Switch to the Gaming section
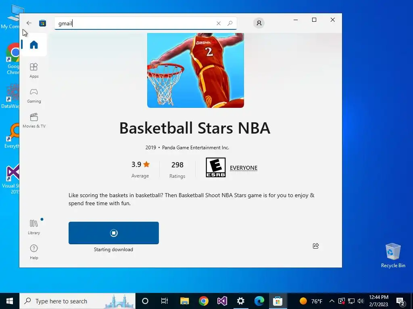413x309 pixels. pyautogui.click(x=34, y=96)
